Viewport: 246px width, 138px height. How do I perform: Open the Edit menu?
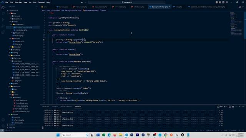(x=11, y=2)
